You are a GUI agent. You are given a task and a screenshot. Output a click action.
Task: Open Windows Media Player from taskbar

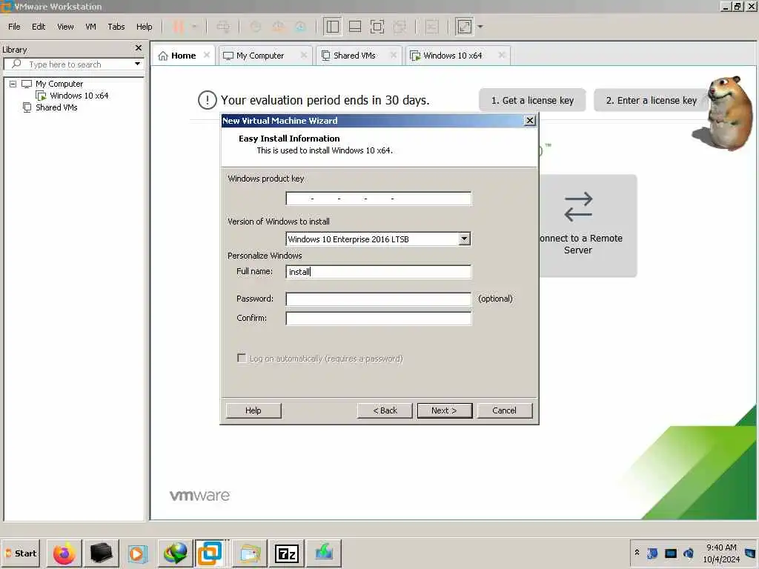click(137, 553)
